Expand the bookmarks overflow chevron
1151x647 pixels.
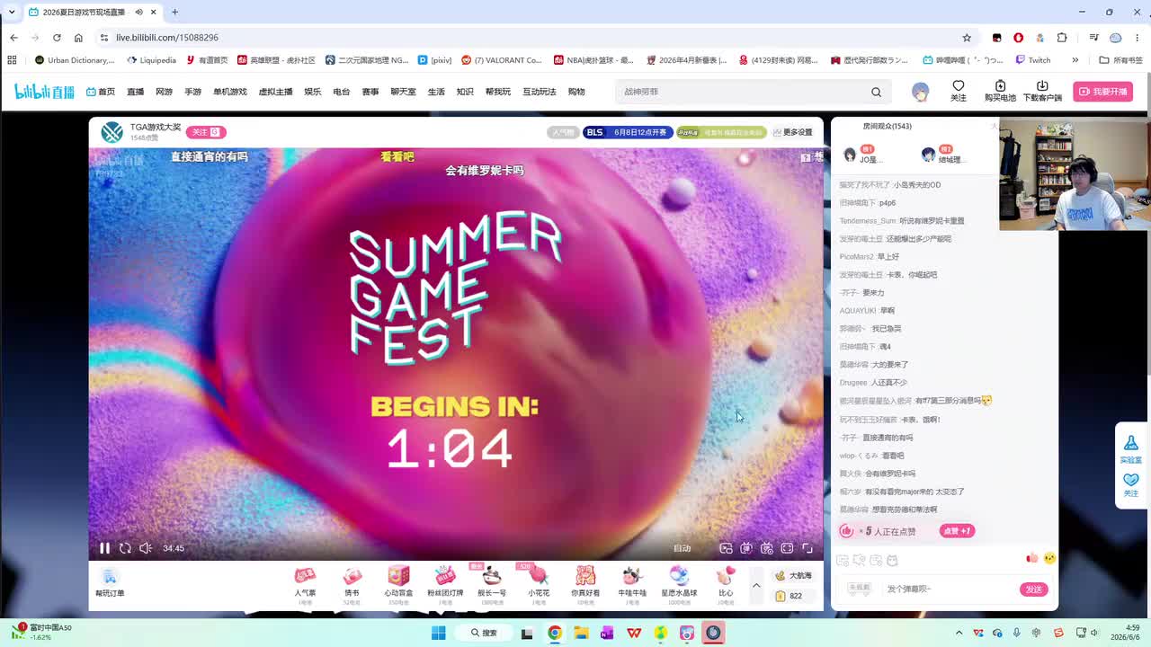pos(1075,60)
